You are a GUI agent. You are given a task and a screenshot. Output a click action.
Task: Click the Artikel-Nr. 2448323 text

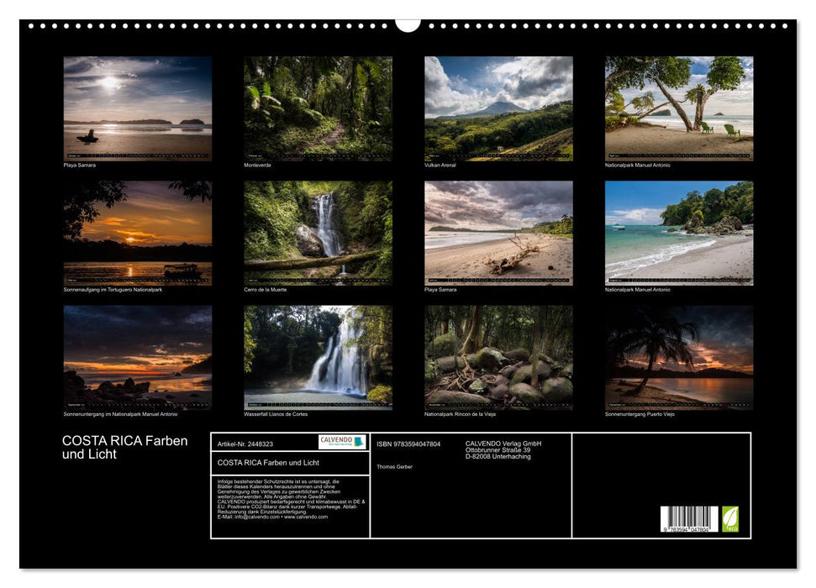click(245, 444)
